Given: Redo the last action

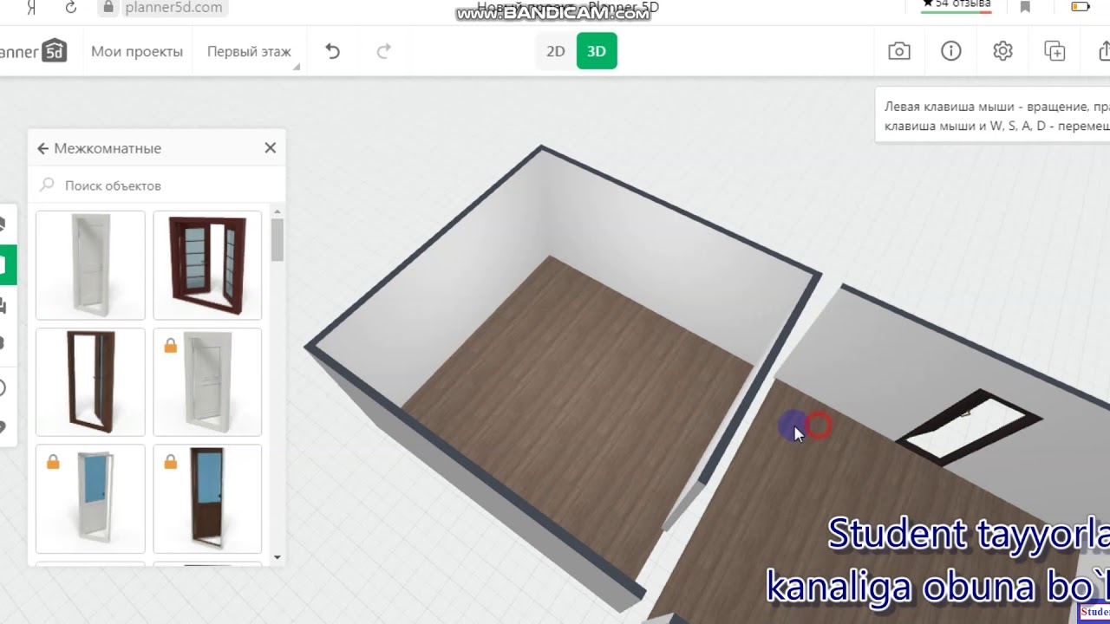Looking at the screenshot, I should (x=383, y=52).
